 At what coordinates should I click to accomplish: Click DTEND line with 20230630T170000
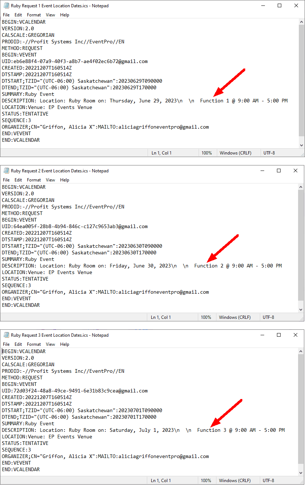[x=79, y=253]
